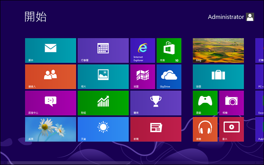This screenshot has width=264, height=165.
Task: Open the People tile
Action: point(51,77)
